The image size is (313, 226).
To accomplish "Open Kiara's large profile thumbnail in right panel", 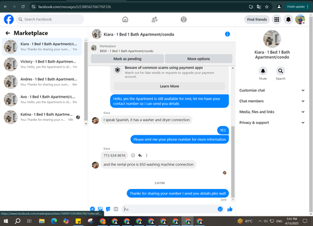I will point(272,39).
